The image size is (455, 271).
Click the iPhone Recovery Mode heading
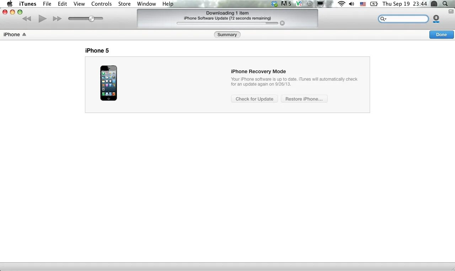coord(258,71)
